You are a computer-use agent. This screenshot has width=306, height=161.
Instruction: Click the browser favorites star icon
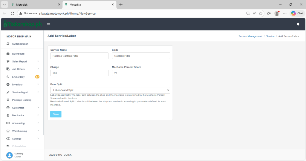point(261,13)
